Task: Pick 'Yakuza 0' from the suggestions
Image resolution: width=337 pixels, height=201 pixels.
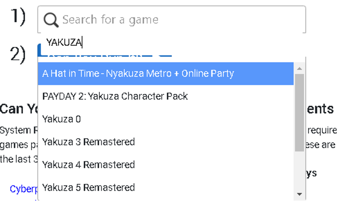Action: pyautogui.click(x=62, y=119)
